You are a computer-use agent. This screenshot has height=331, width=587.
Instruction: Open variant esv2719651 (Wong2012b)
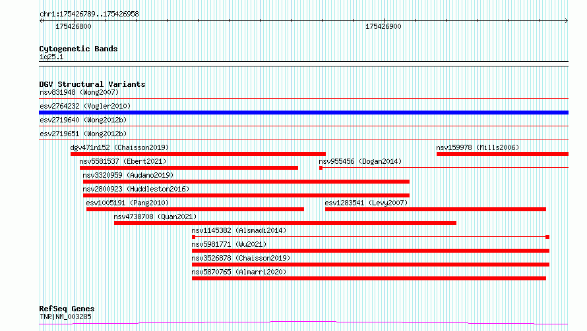(83, 134)
